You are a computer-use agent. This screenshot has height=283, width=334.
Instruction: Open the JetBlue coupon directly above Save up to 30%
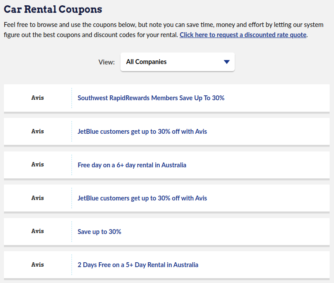142,198
